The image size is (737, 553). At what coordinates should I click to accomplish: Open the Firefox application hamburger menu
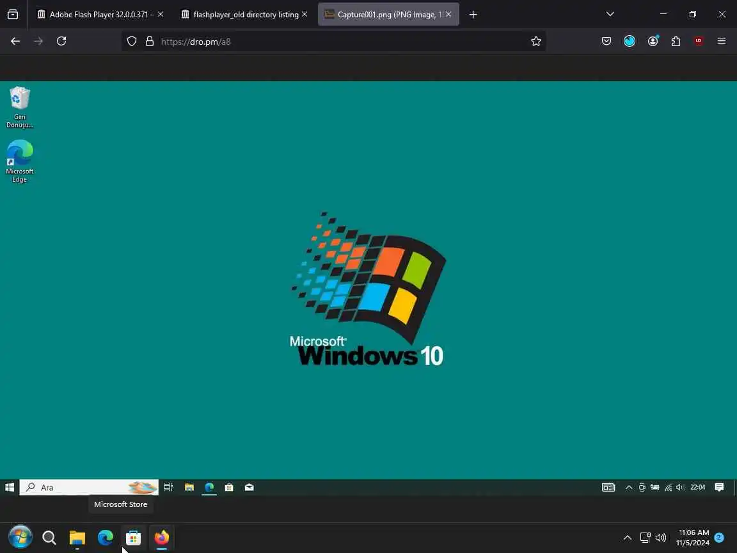tap(722, 42)
